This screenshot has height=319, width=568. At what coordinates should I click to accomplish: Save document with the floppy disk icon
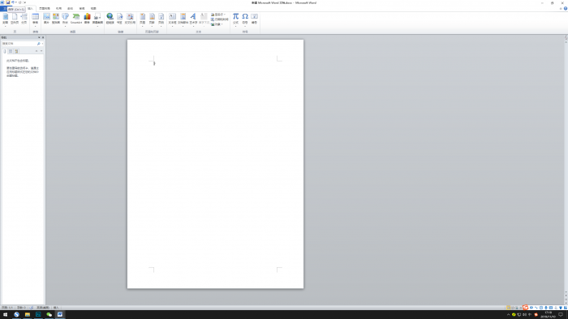(x=7, y=2)
